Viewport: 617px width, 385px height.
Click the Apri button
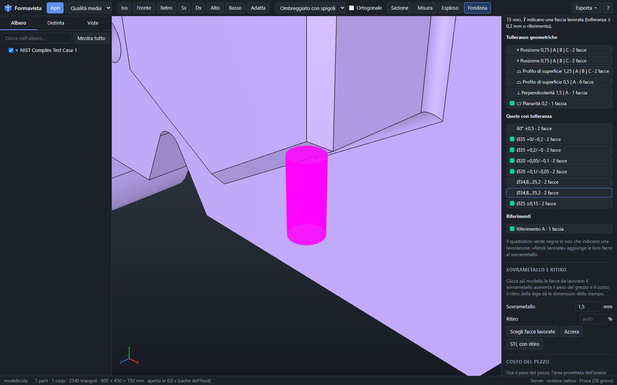(x=55, y=8)
